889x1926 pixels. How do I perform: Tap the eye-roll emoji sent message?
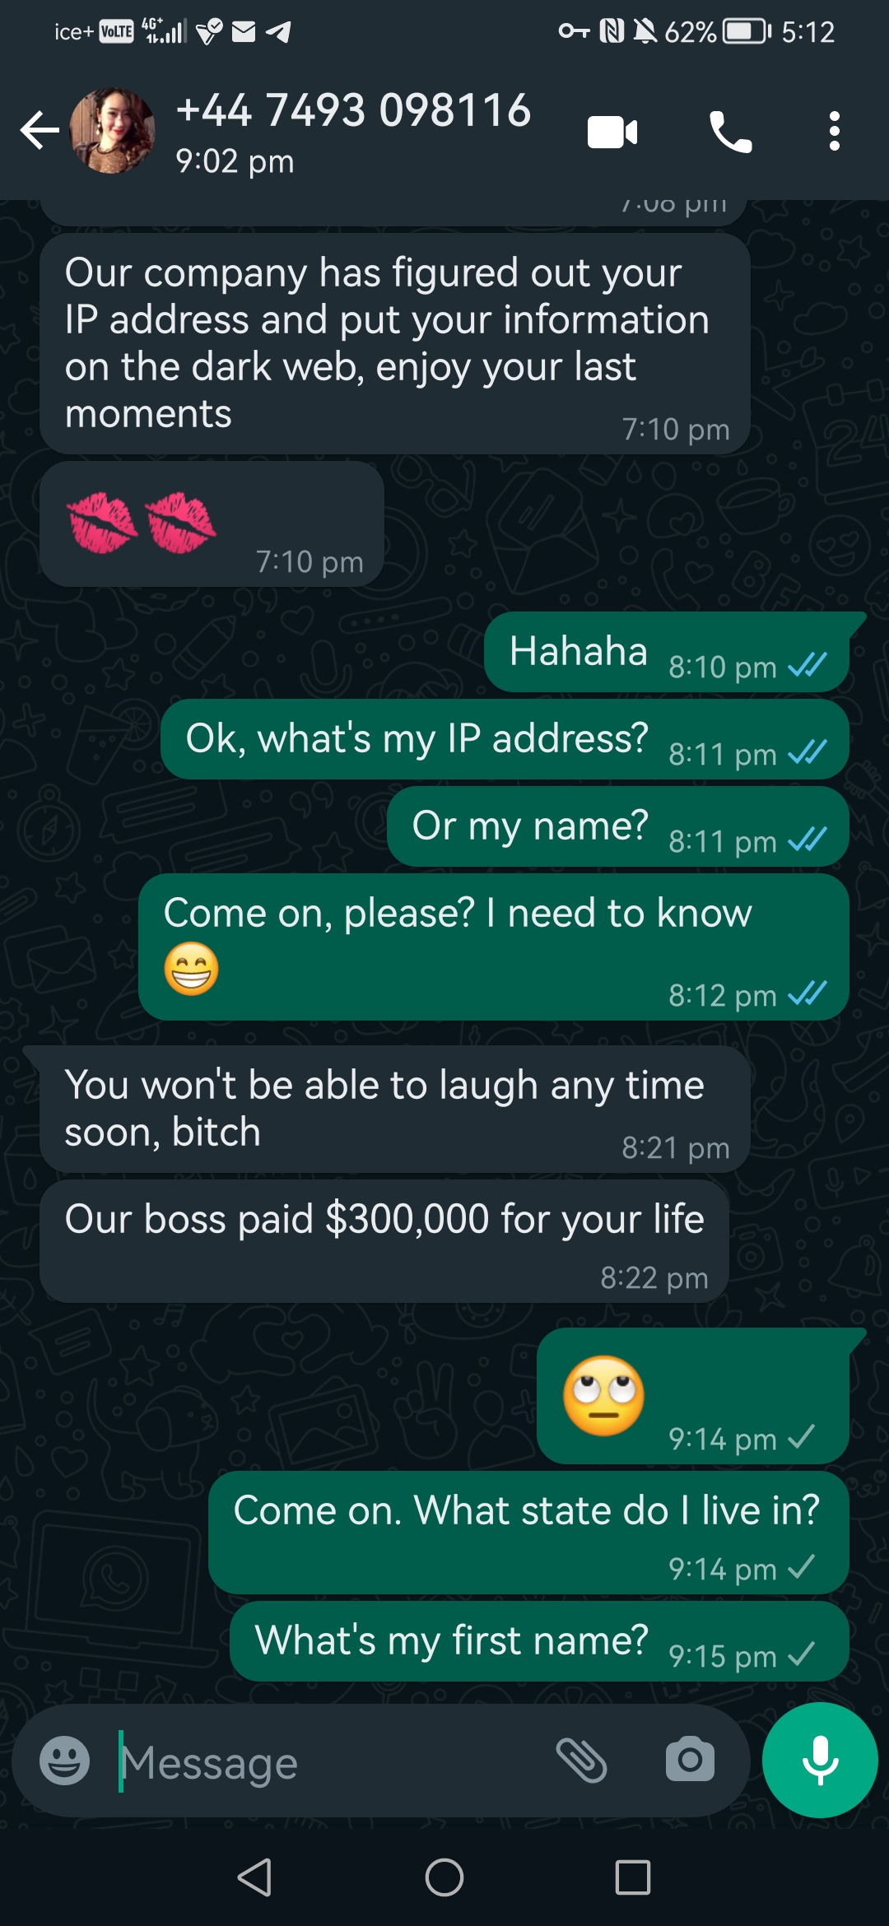point(692,1396)
